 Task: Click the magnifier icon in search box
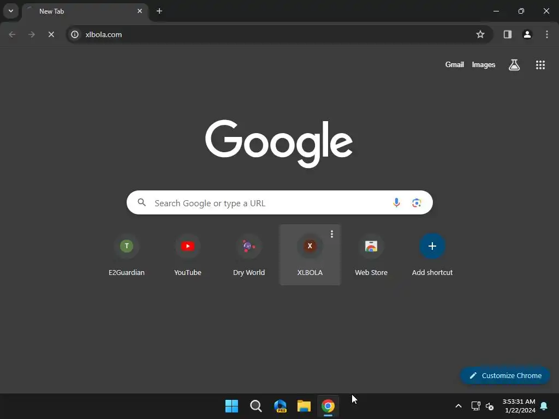142,203
